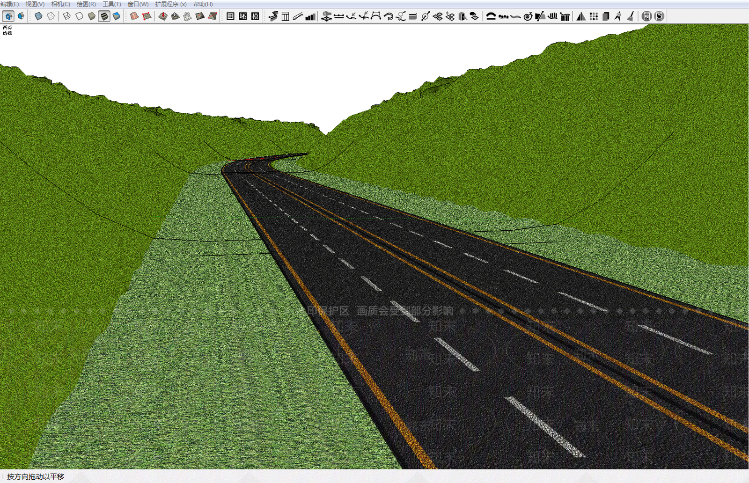Click the 模 plugin icon

point(255,16)
